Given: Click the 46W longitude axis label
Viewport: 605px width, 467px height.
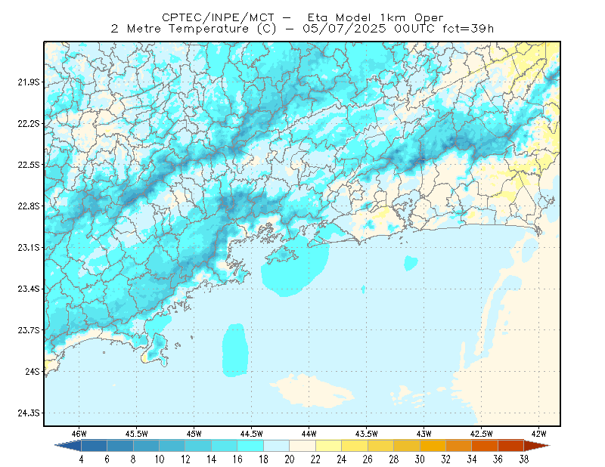Looking at the screenshot, I should [79, 434].
